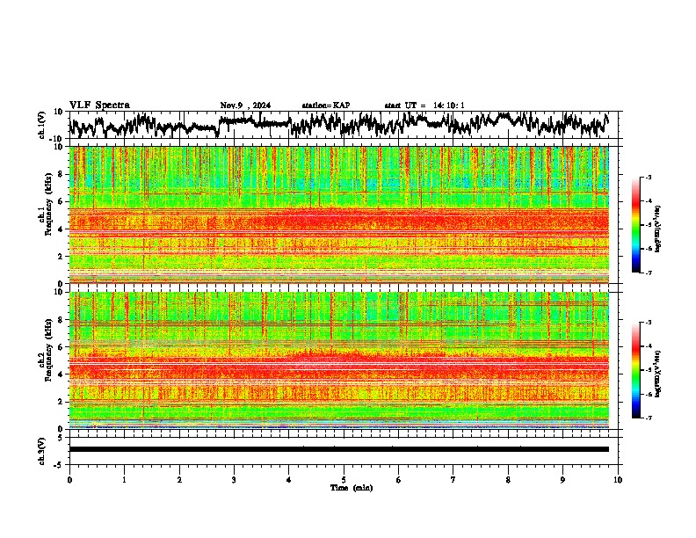
Task: Click the ch.1 frequency axis tick "8"
Action: [62, 174]
